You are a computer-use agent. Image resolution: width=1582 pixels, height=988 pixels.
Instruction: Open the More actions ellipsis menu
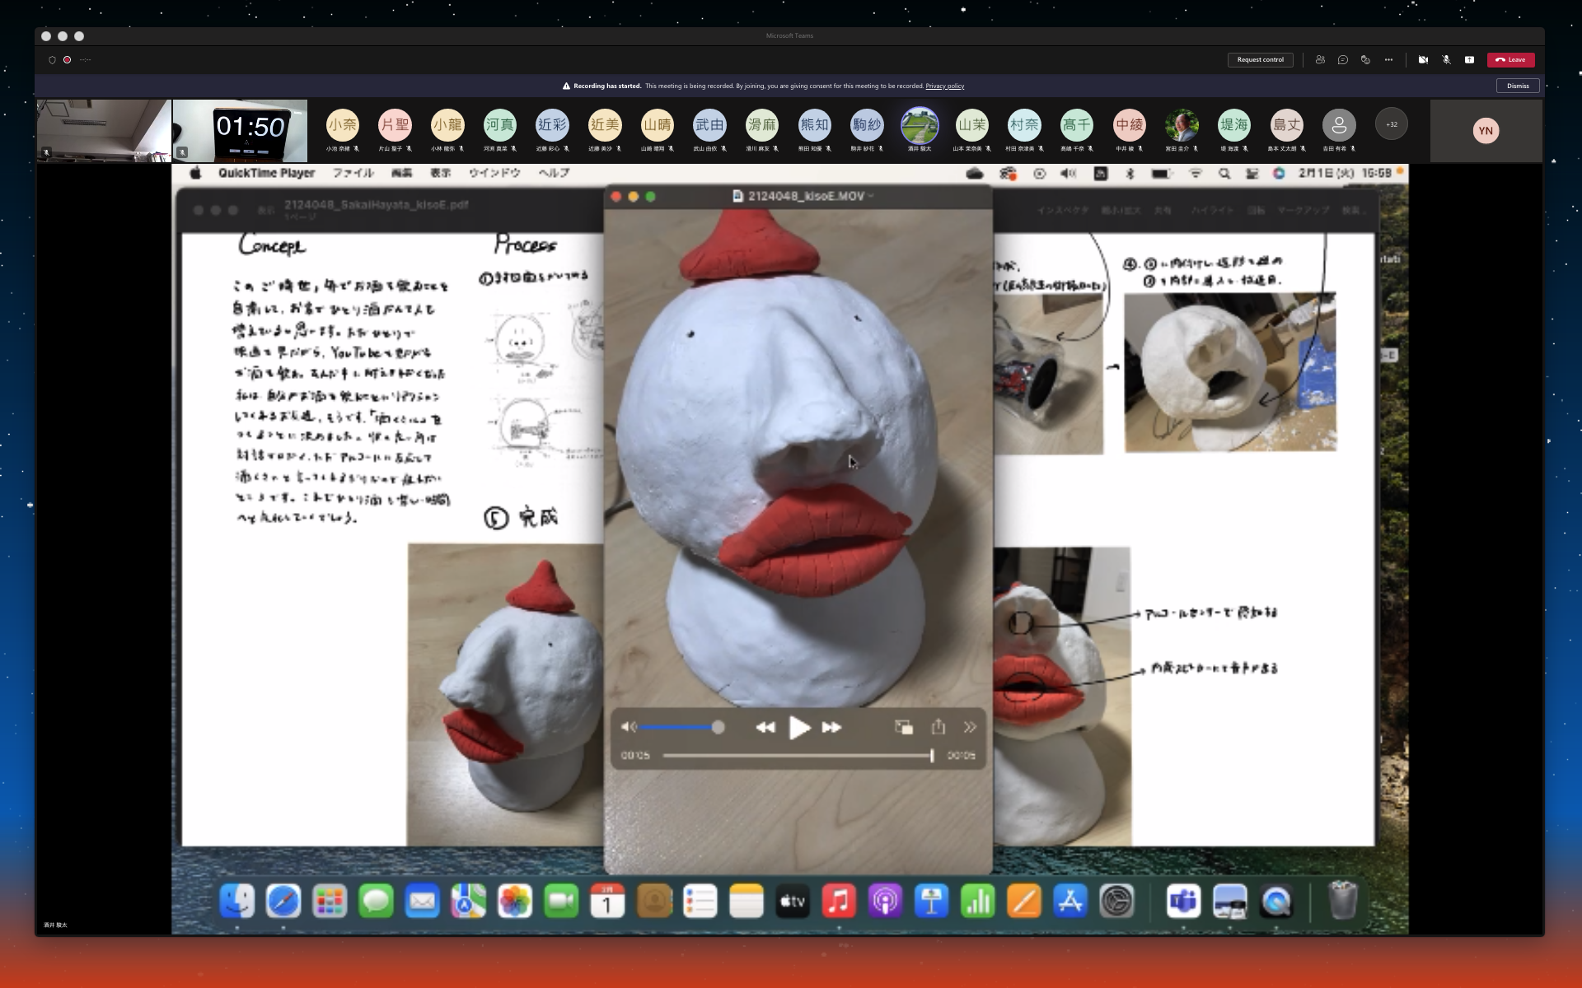[1388, 60]
